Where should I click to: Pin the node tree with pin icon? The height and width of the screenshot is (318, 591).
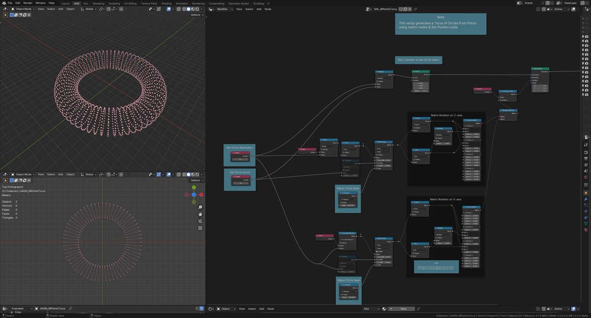(x=415, y=9)
